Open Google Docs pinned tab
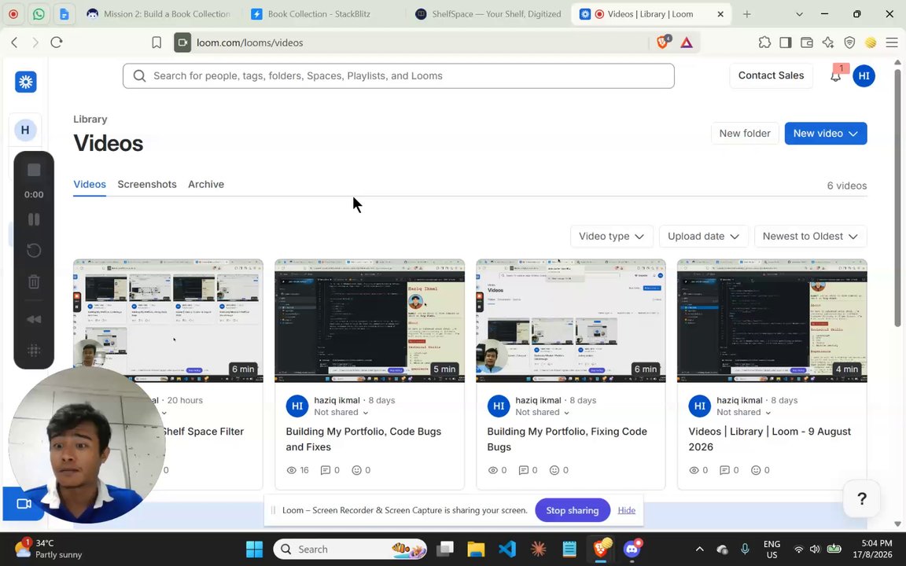 tap(64, 14)
